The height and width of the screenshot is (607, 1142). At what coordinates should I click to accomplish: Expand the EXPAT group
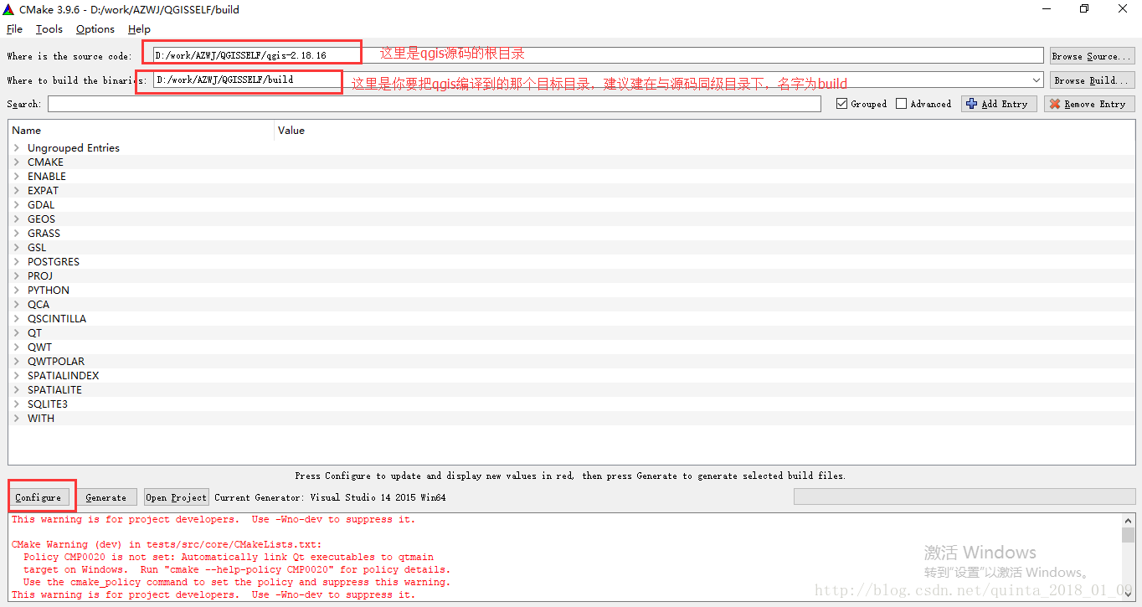17,191
